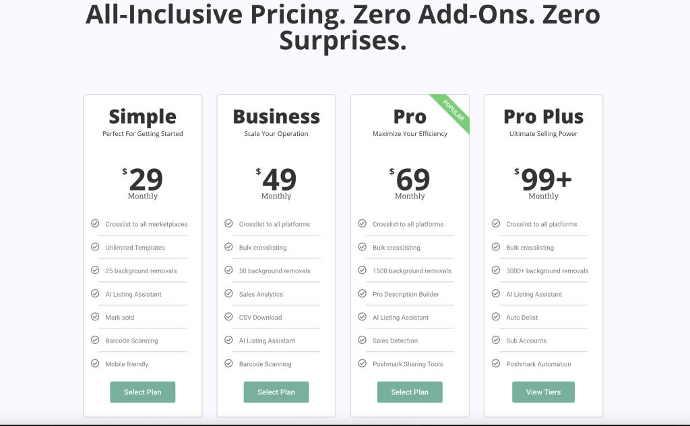Image resolution: width=690 pixels, height=426 pixels.
Task: Click the checkmark icon beside Unlimited Templates
Action: (x=95, y=247)
